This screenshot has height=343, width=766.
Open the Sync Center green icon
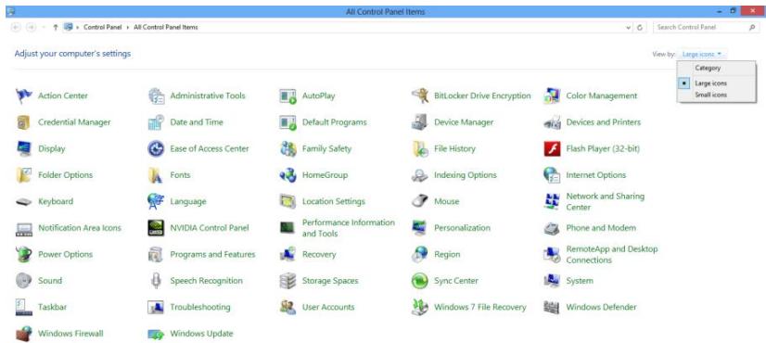coord(420,281)
